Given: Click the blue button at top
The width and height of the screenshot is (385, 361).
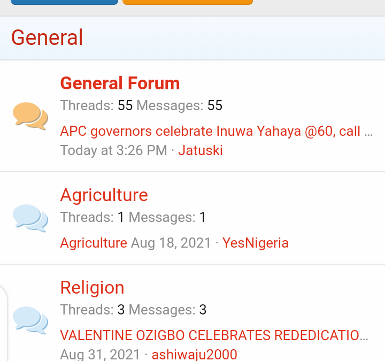Looking at the screenshot, I should pyautogui.click(x=64, y=2).
